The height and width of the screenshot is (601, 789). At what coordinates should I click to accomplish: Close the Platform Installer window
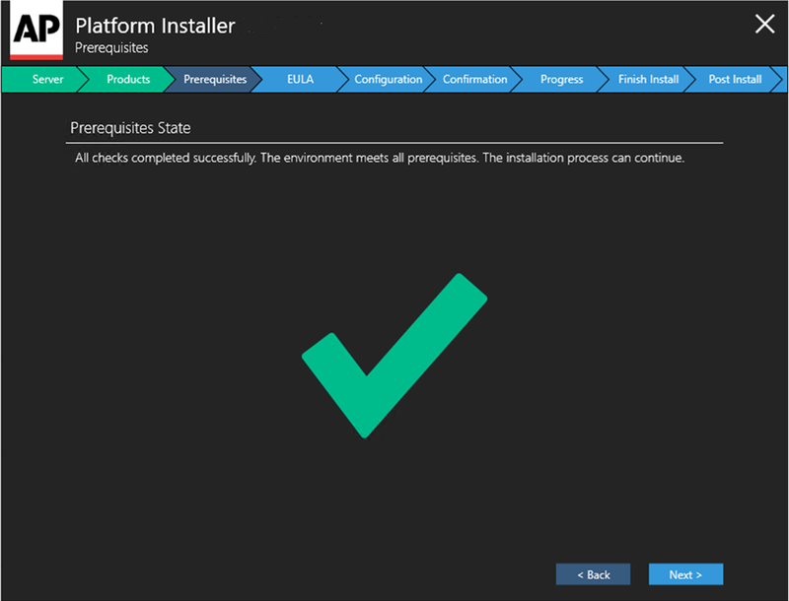pos(764,24)
